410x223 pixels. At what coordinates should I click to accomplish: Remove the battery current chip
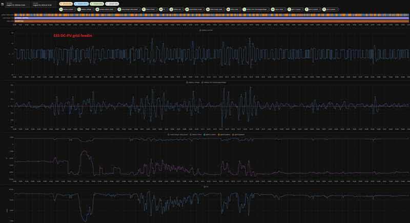click(75, 9)
